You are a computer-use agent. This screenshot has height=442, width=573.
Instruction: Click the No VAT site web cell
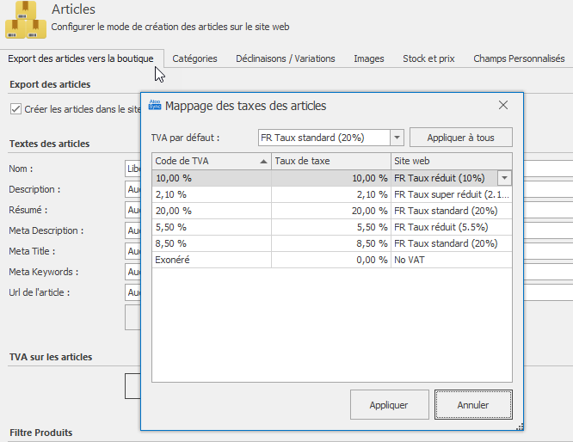pos(452,260)
